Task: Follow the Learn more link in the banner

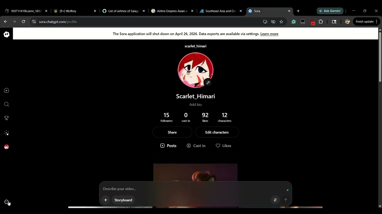Action: pos(269,34)
